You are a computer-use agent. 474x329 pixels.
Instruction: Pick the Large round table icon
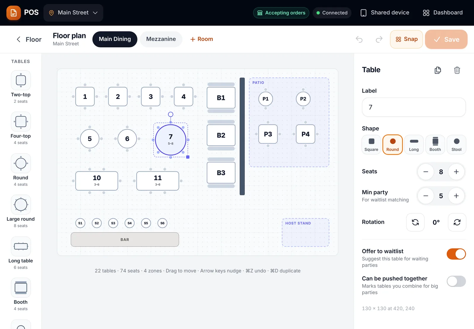click(21, 205)
